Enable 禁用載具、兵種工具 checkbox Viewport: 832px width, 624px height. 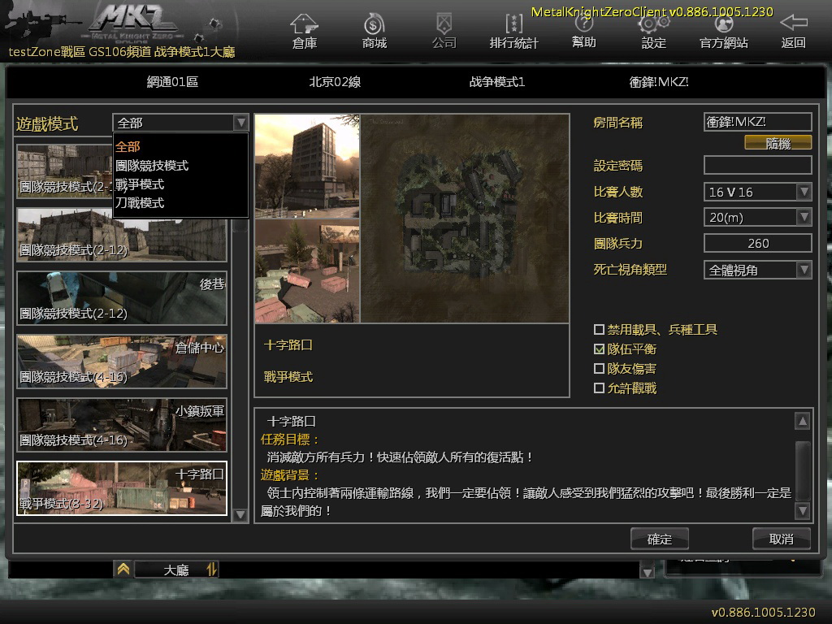[x=600, y=330]
